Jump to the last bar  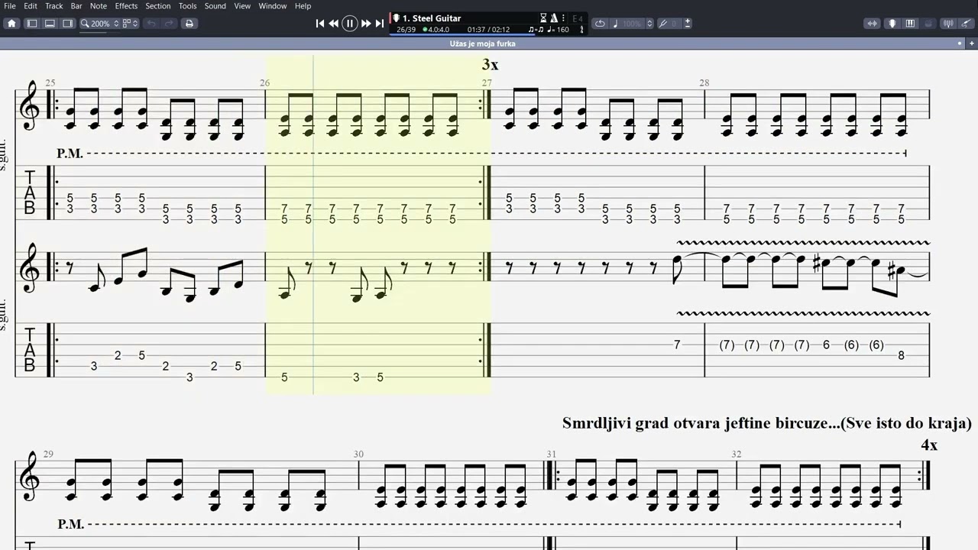[x=380, y=24]
